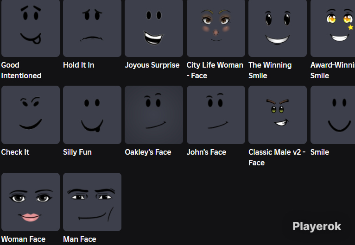Pick the Oakley's Face thumbnail
The width and height of the screenshot is (355, 245).
(154, 115)
